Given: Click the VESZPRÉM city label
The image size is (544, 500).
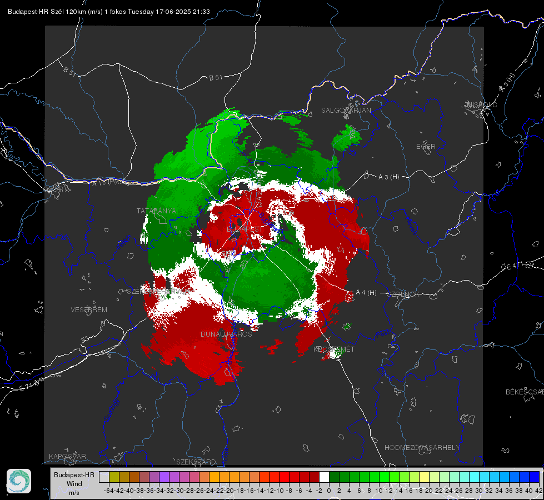Looking at the screenshot, I should pyautogui.click(x=89, y=310).
